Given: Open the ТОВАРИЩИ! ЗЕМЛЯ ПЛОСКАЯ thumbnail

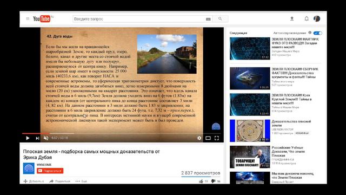Looking at the screenshot, I should [250, 157].
